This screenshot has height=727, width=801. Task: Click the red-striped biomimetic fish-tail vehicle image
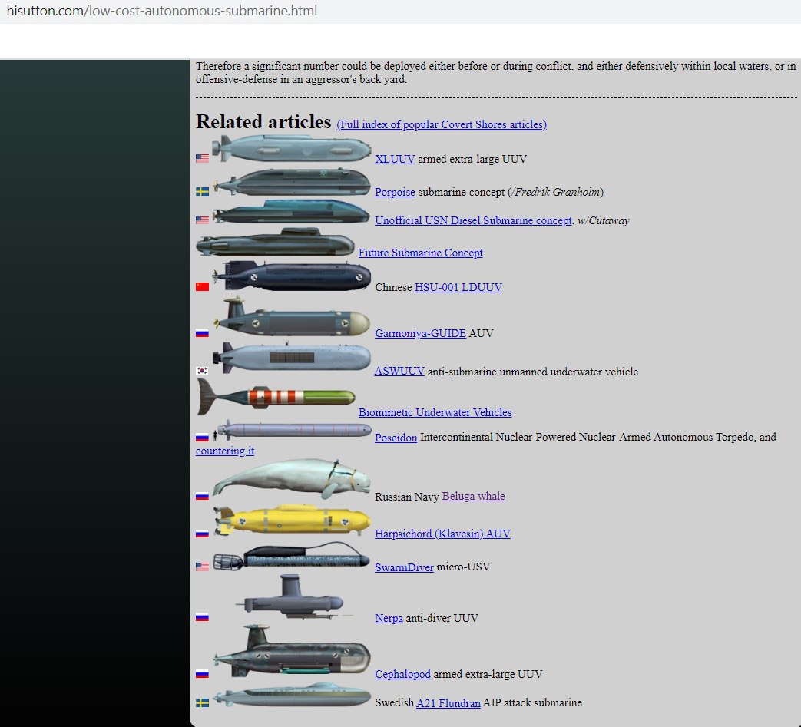pyautogui.click(x=276, y=397)
